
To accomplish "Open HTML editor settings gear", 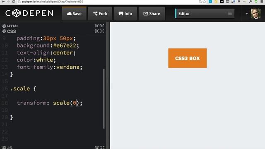I will tap(4, 26).
